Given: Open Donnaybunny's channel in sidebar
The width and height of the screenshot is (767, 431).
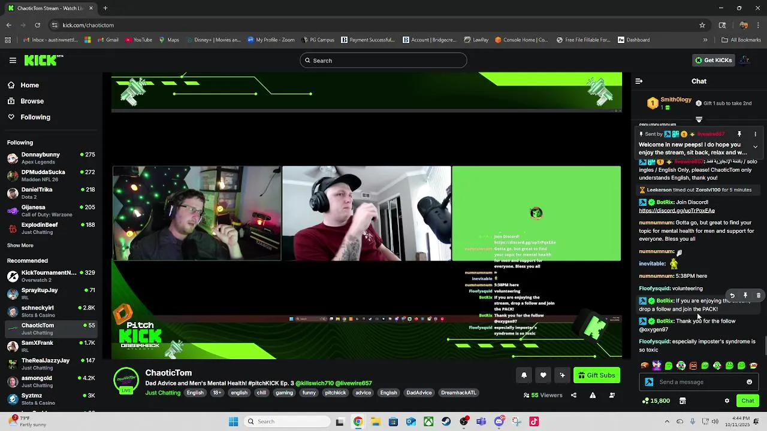Looking at the screenshot, I should coord(52,158).
